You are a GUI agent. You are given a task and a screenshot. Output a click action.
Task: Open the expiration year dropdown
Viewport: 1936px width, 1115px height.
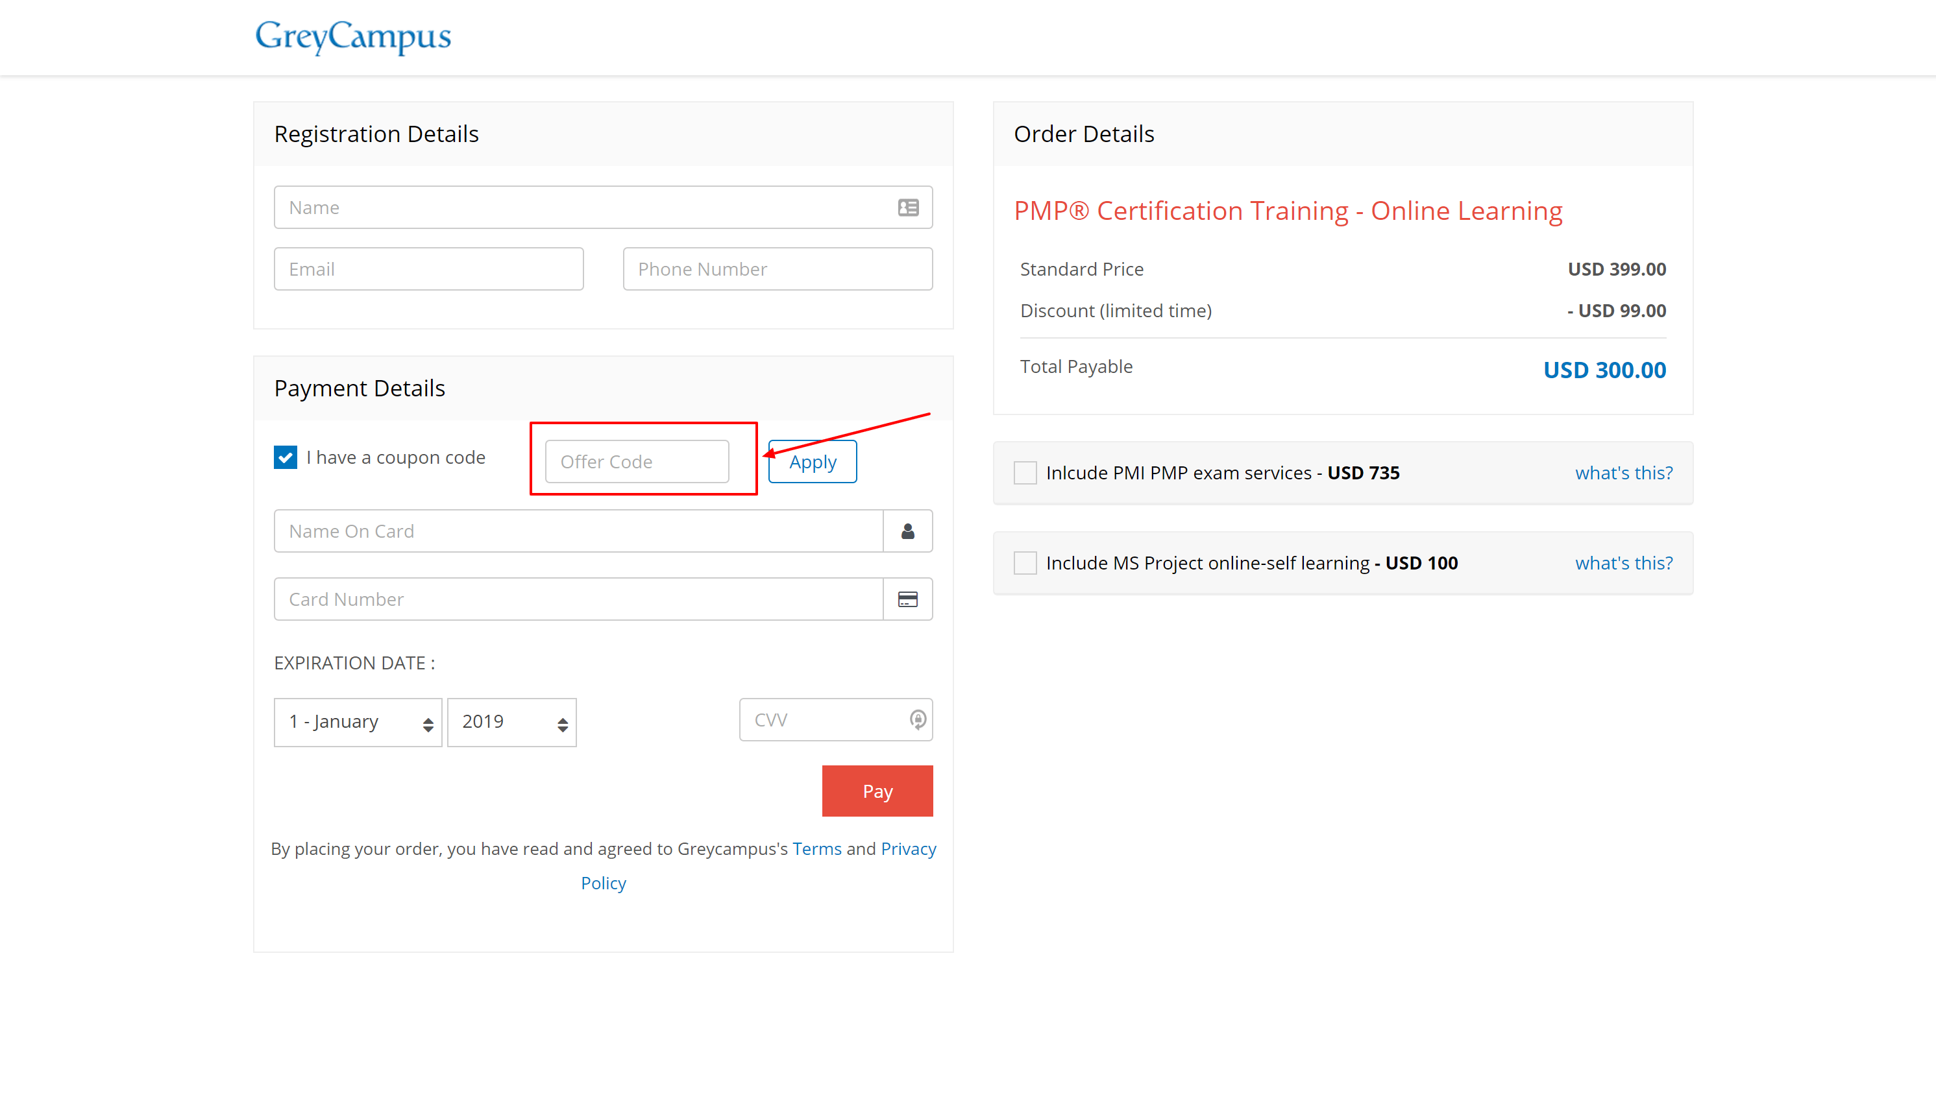(x=512, y=722)
